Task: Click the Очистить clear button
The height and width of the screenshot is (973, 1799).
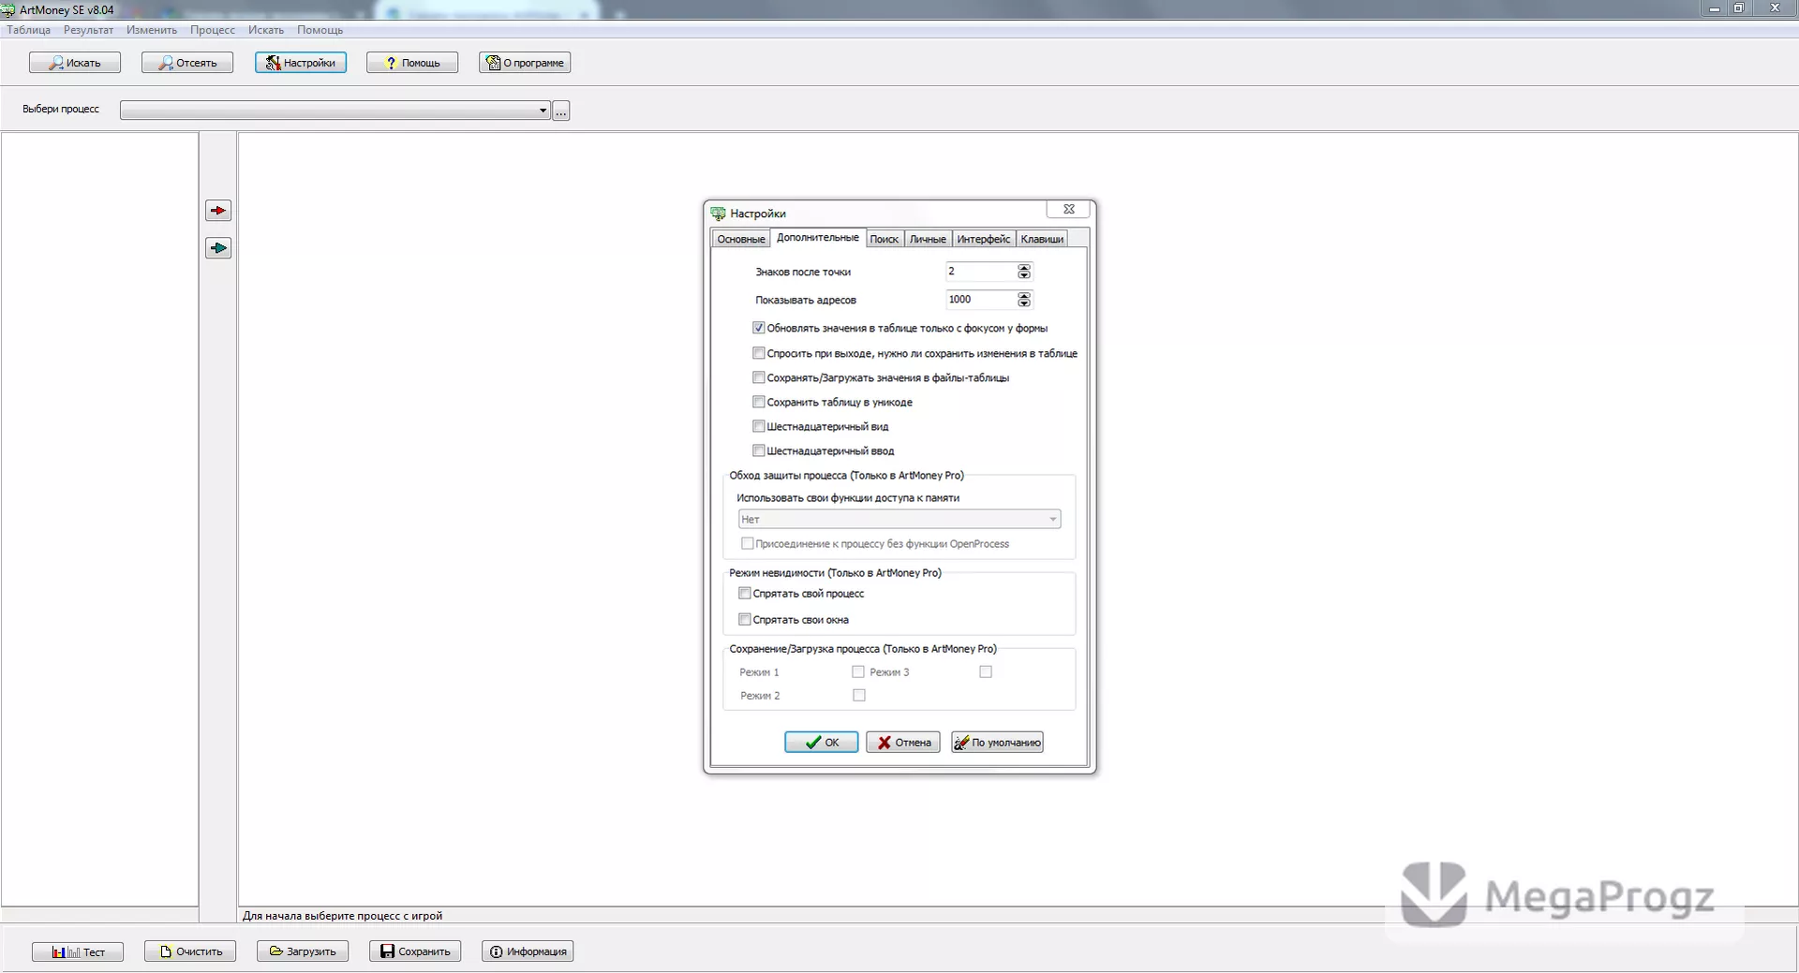Action: [190, 951]
